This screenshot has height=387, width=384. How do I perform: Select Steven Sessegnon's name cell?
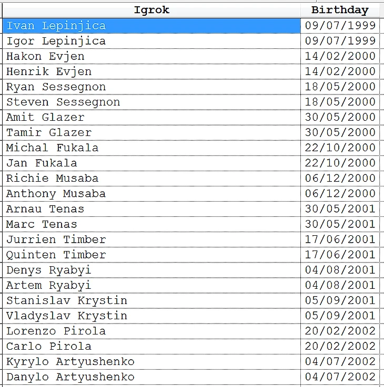pos(63,102)
